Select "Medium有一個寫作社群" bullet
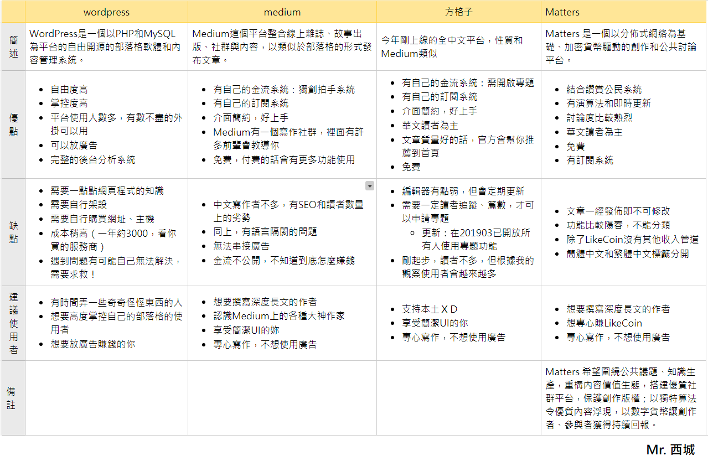 pos(288,139)
